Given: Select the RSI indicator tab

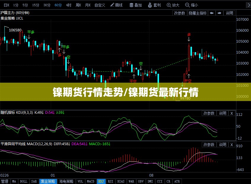Looking at the screenshot, I should click(110, 181).
